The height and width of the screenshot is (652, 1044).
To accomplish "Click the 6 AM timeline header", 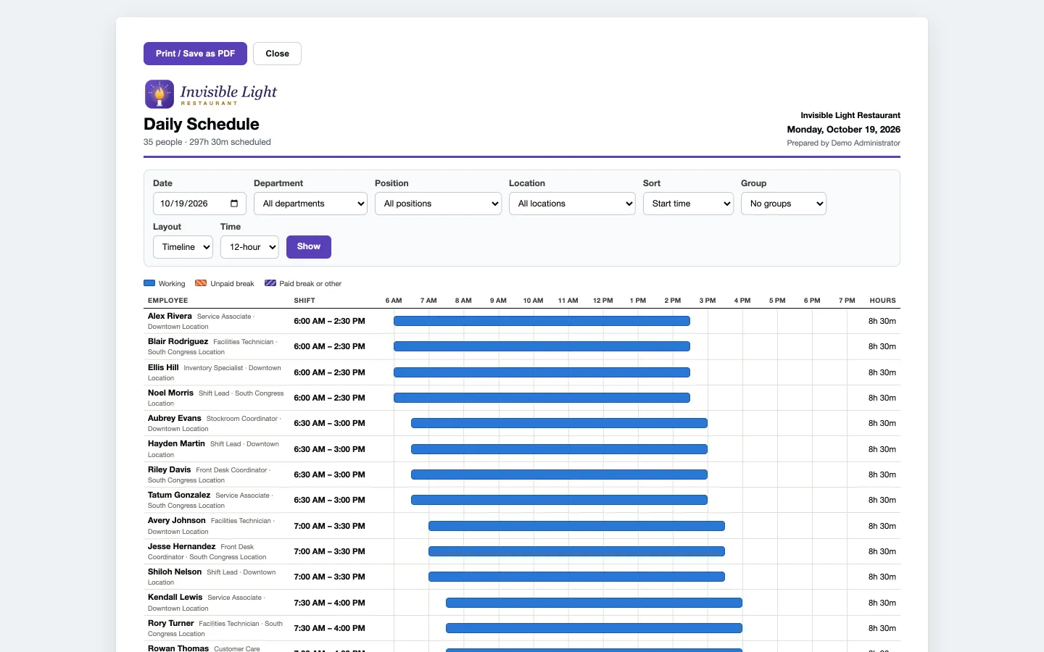I will pos(394,301).
